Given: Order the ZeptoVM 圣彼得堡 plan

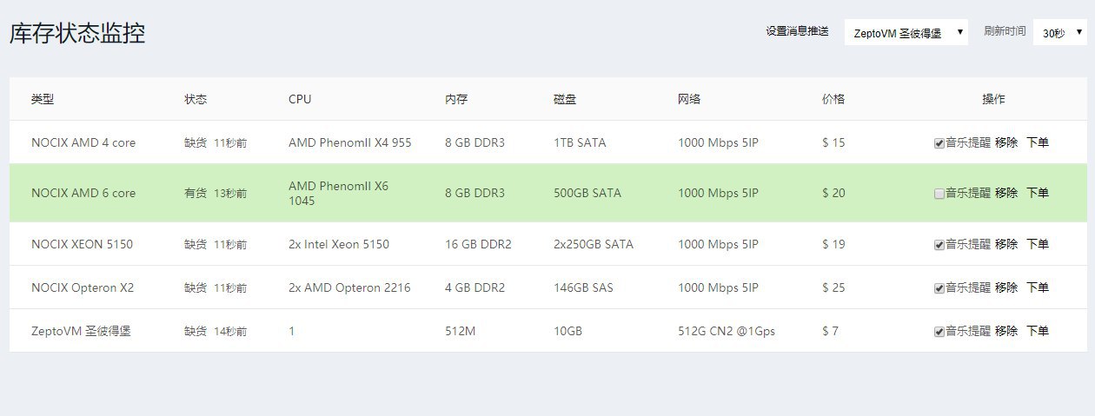Looking at the screenshot, I should pos(1038,331).
